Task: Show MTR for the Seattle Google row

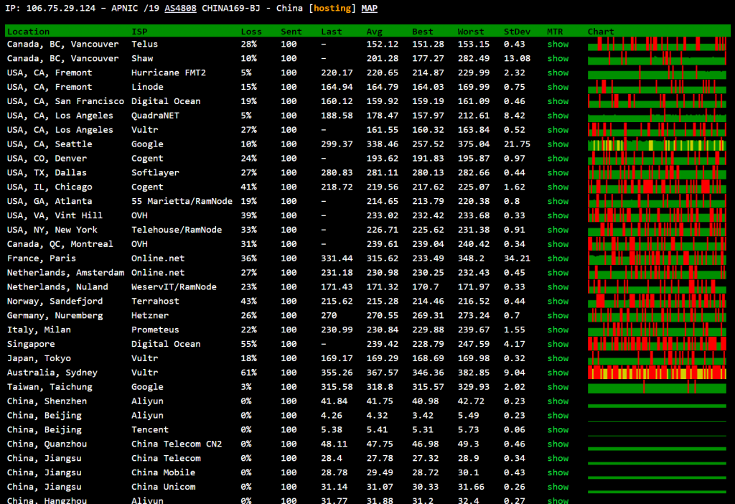Action: pos(558,144)
